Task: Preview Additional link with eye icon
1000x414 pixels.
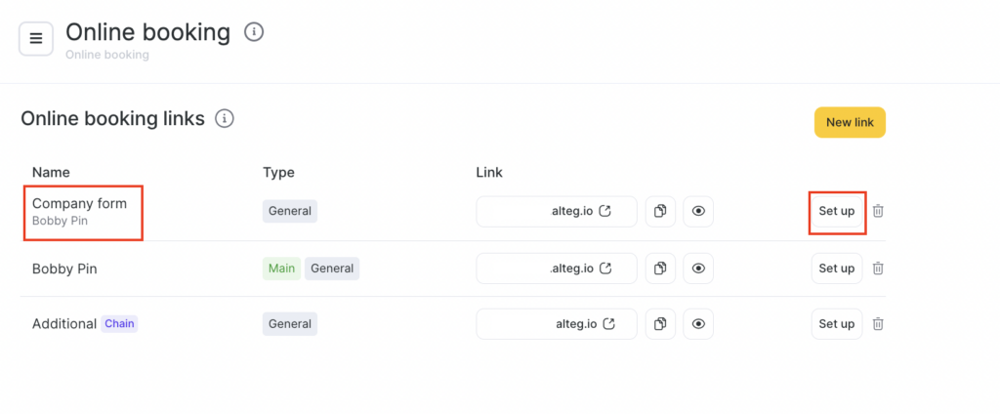Action: tap(697, 323)
